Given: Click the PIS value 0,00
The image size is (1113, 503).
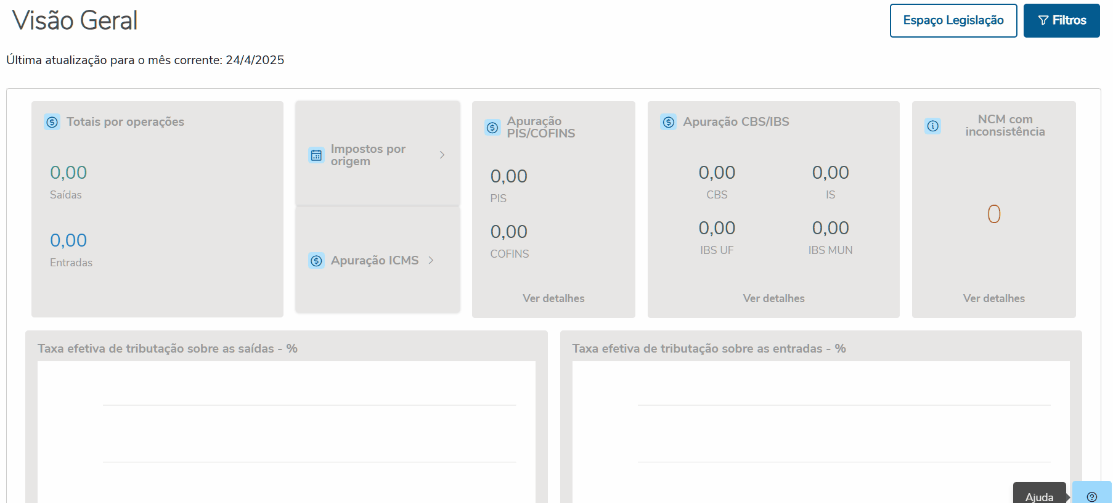Looking at the screenshot, I should (x=509, y=176).
